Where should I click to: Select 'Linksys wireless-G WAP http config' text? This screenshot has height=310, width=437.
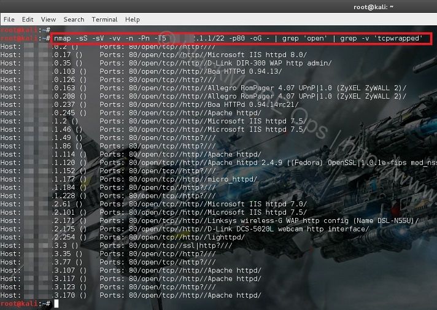pos(277,221)
